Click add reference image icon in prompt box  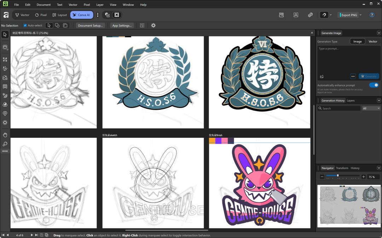coord(322,77)
